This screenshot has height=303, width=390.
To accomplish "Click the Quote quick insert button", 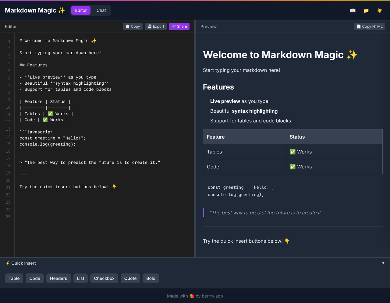I will click(x=130, y=278).
